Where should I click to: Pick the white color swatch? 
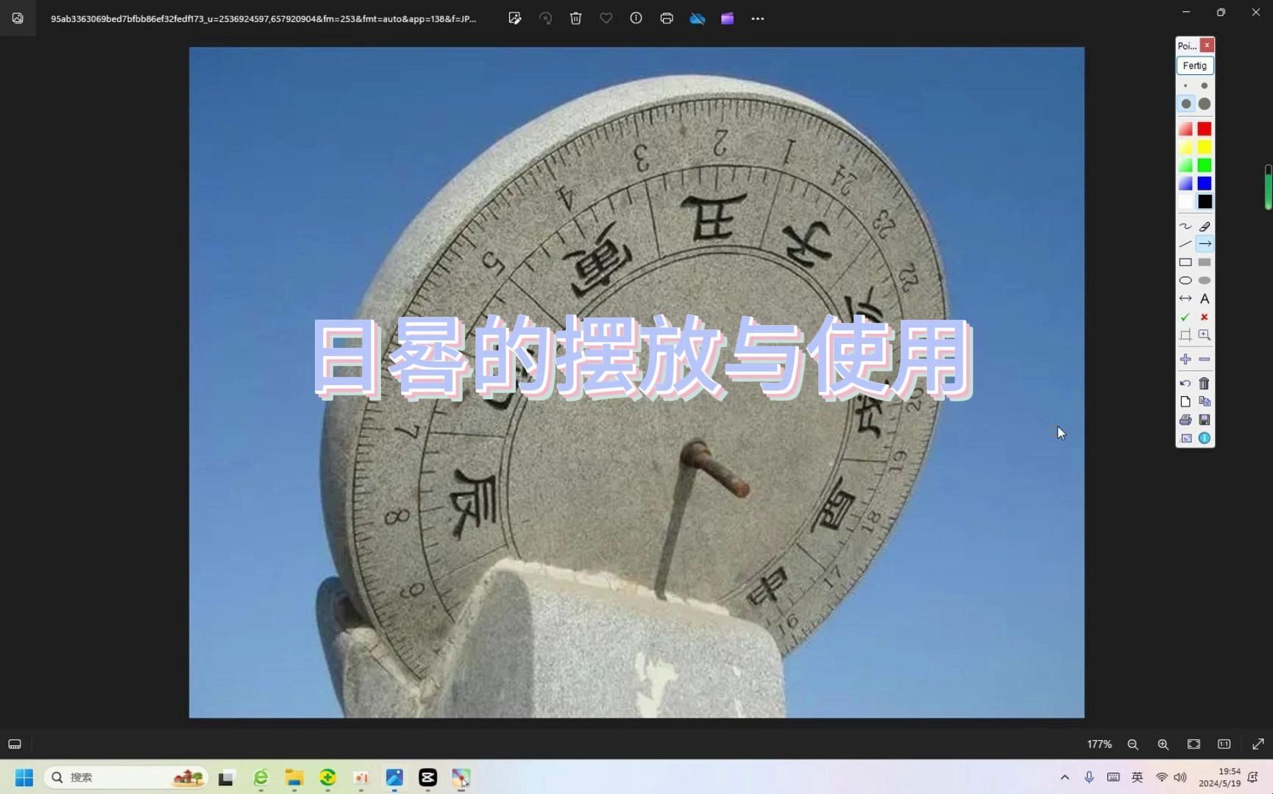pos(1185,201)
